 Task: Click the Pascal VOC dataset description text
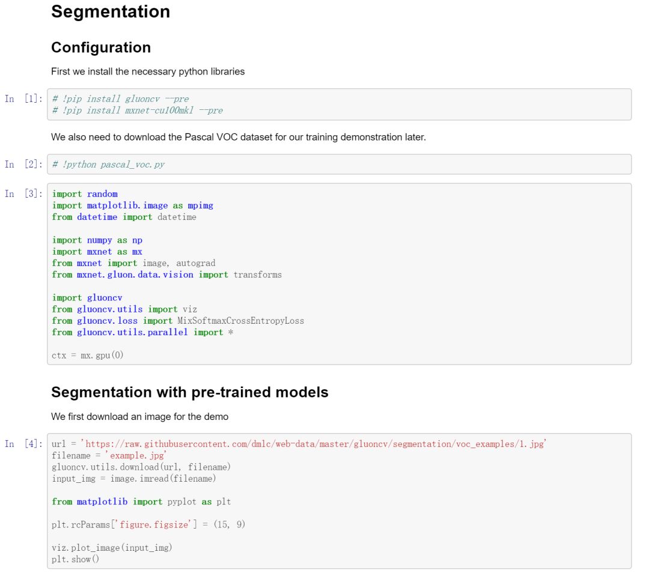[x=238, y=137]
